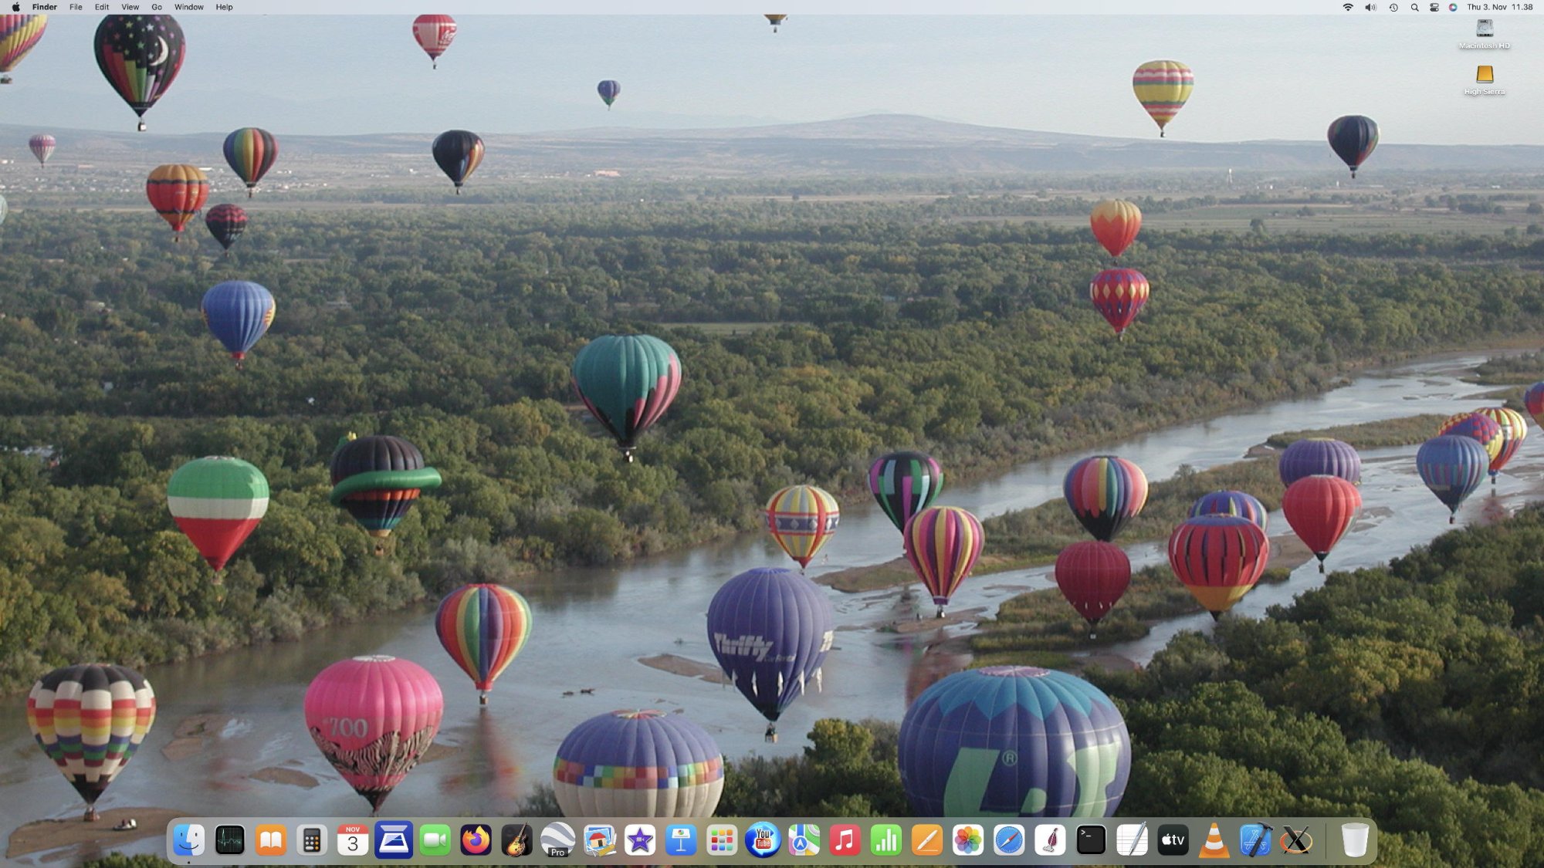Open the Trash in the Dock
1544x868 pixels.
pyautogui.click(x=1354, y=840)
